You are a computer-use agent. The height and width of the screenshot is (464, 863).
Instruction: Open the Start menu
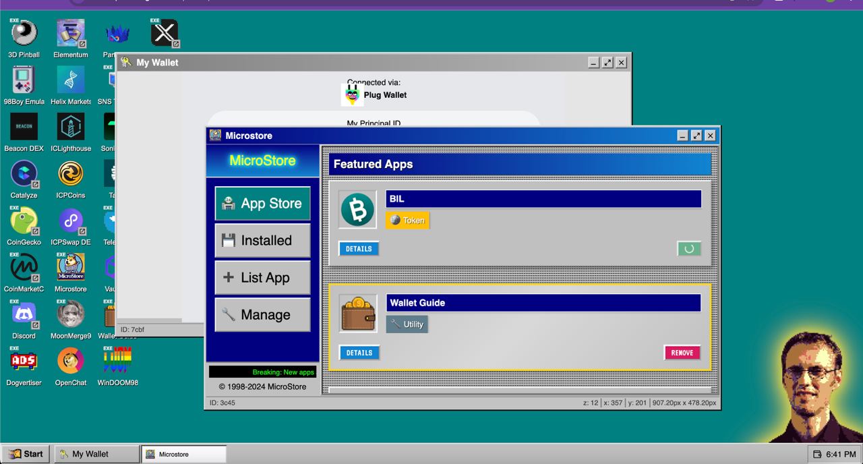[x=26, y=454]
